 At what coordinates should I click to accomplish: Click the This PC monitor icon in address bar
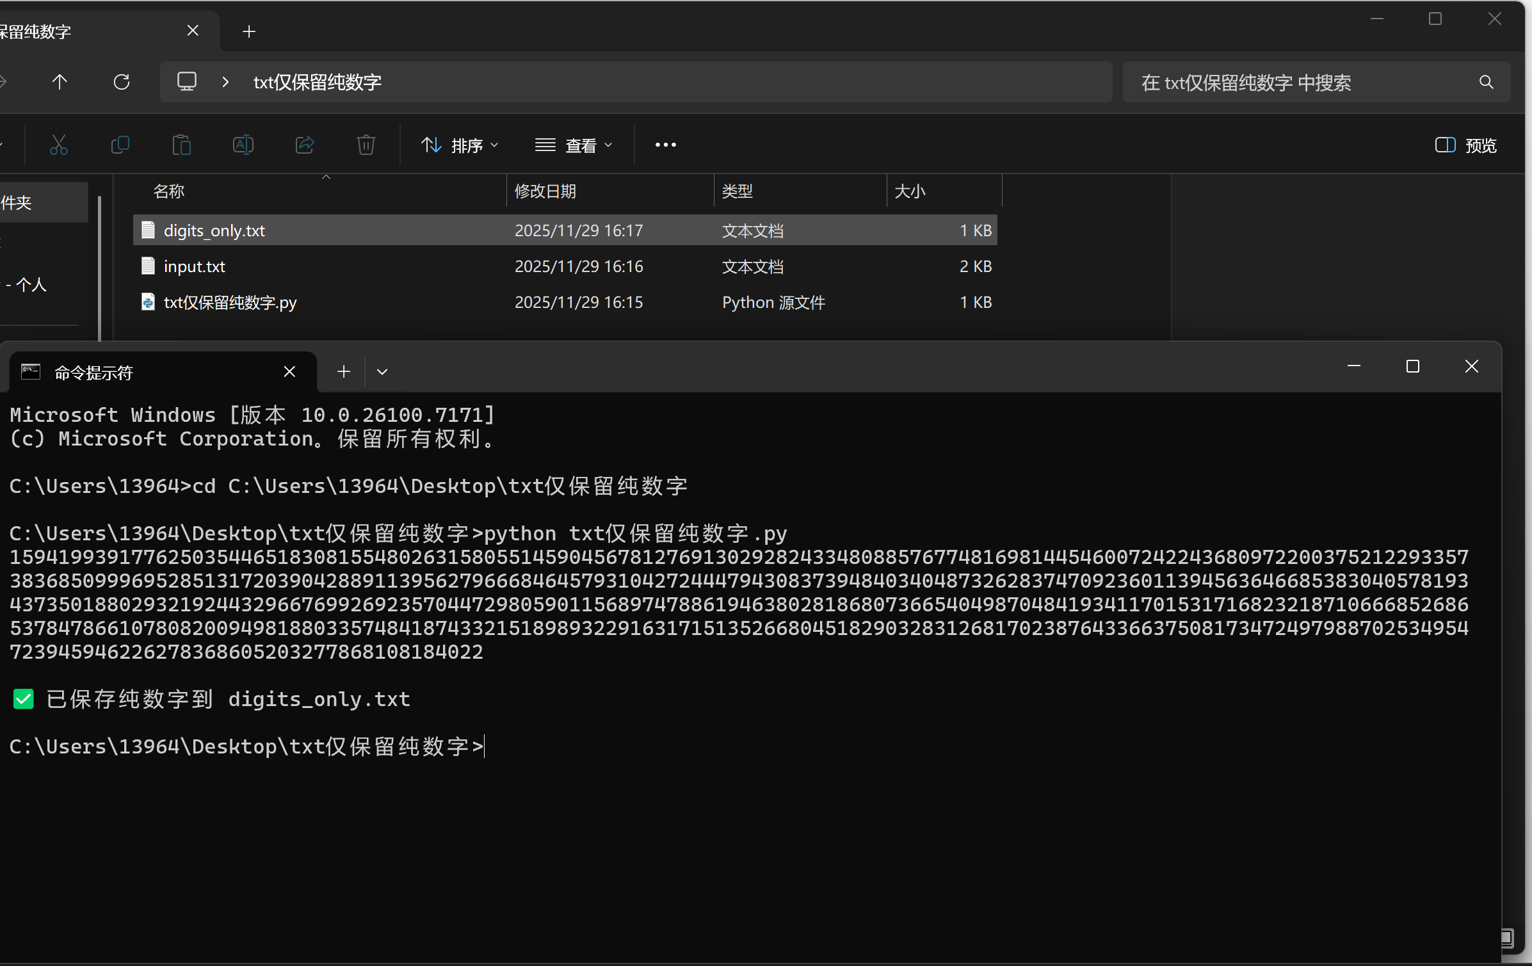pyautogui.click(x=187, y=82)
